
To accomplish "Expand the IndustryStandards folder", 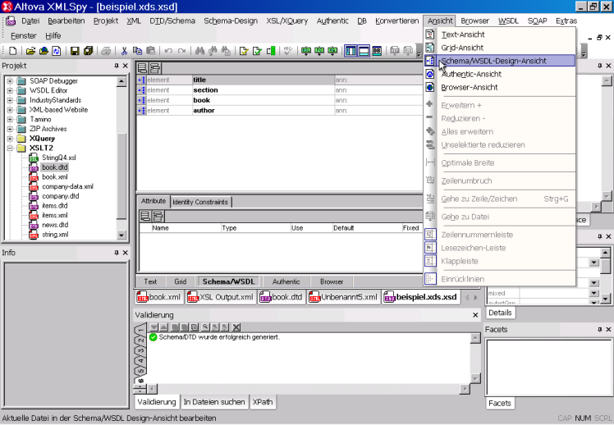I will coord(10,100).
